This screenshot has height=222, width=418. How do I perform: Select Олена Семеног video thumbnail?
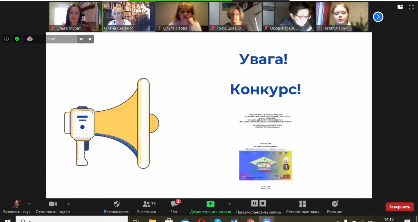[x=129, y=17]
